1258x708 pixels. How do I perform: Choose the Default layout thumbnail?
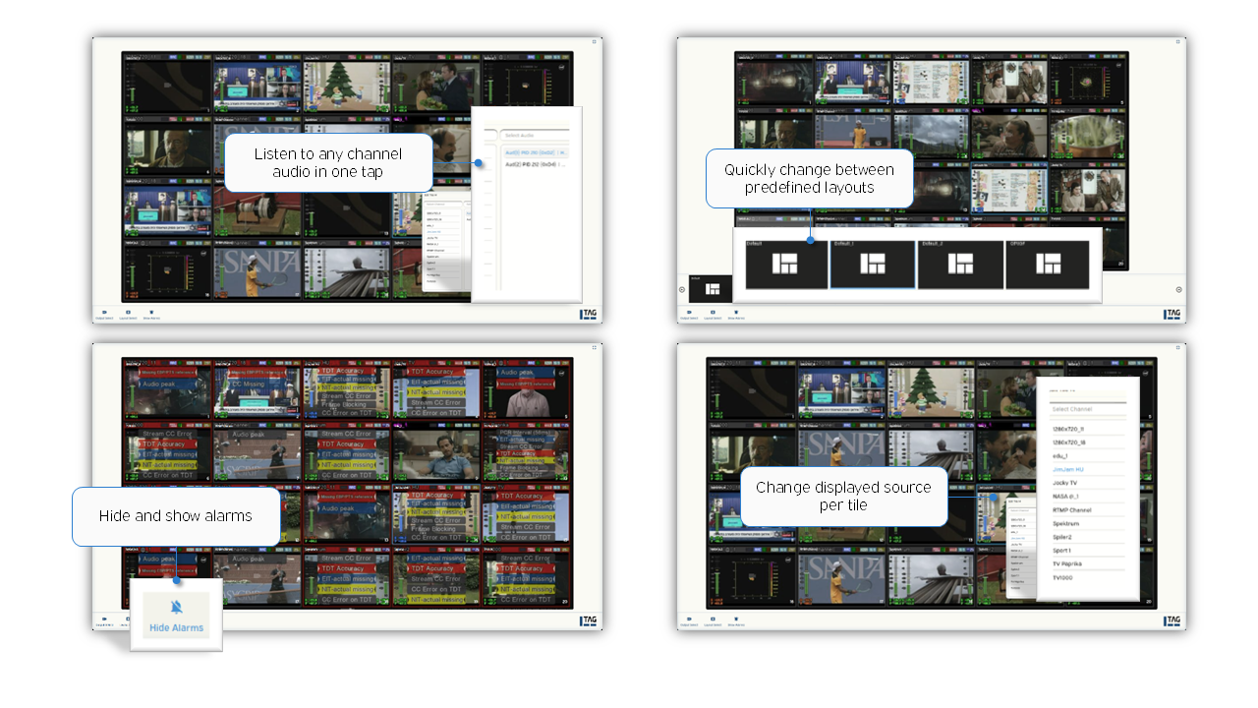pos(786,265)
